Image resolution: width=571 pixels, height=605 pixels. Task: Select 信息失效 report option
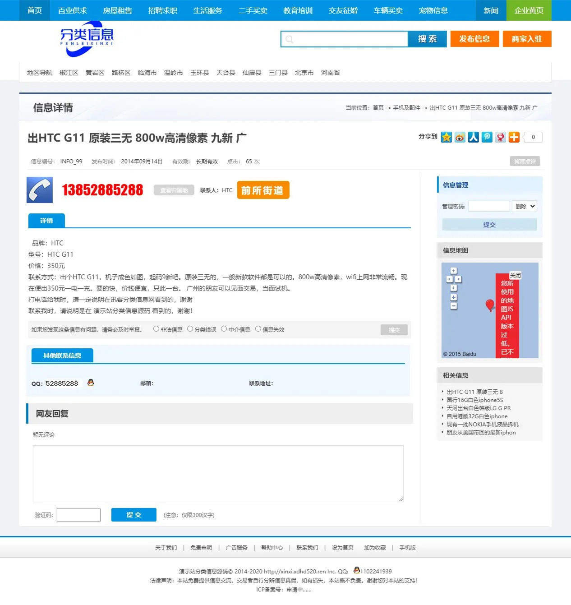click(x=258, y=329)
